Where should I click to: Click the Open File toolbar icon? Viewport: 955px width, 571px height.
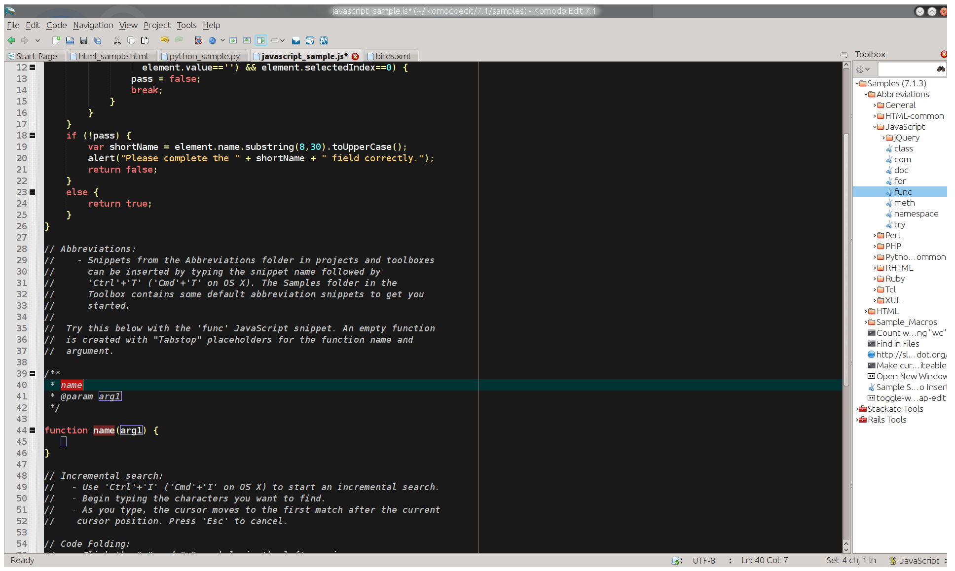[x=70, y=40]
